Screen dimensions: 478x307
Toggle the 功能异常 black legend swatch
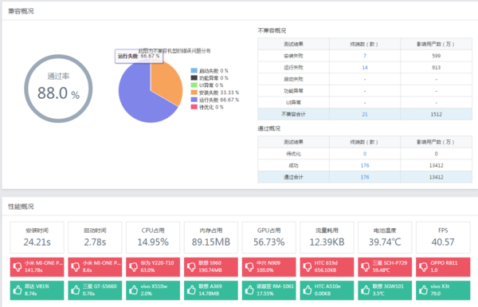click(x=194, y=78)
